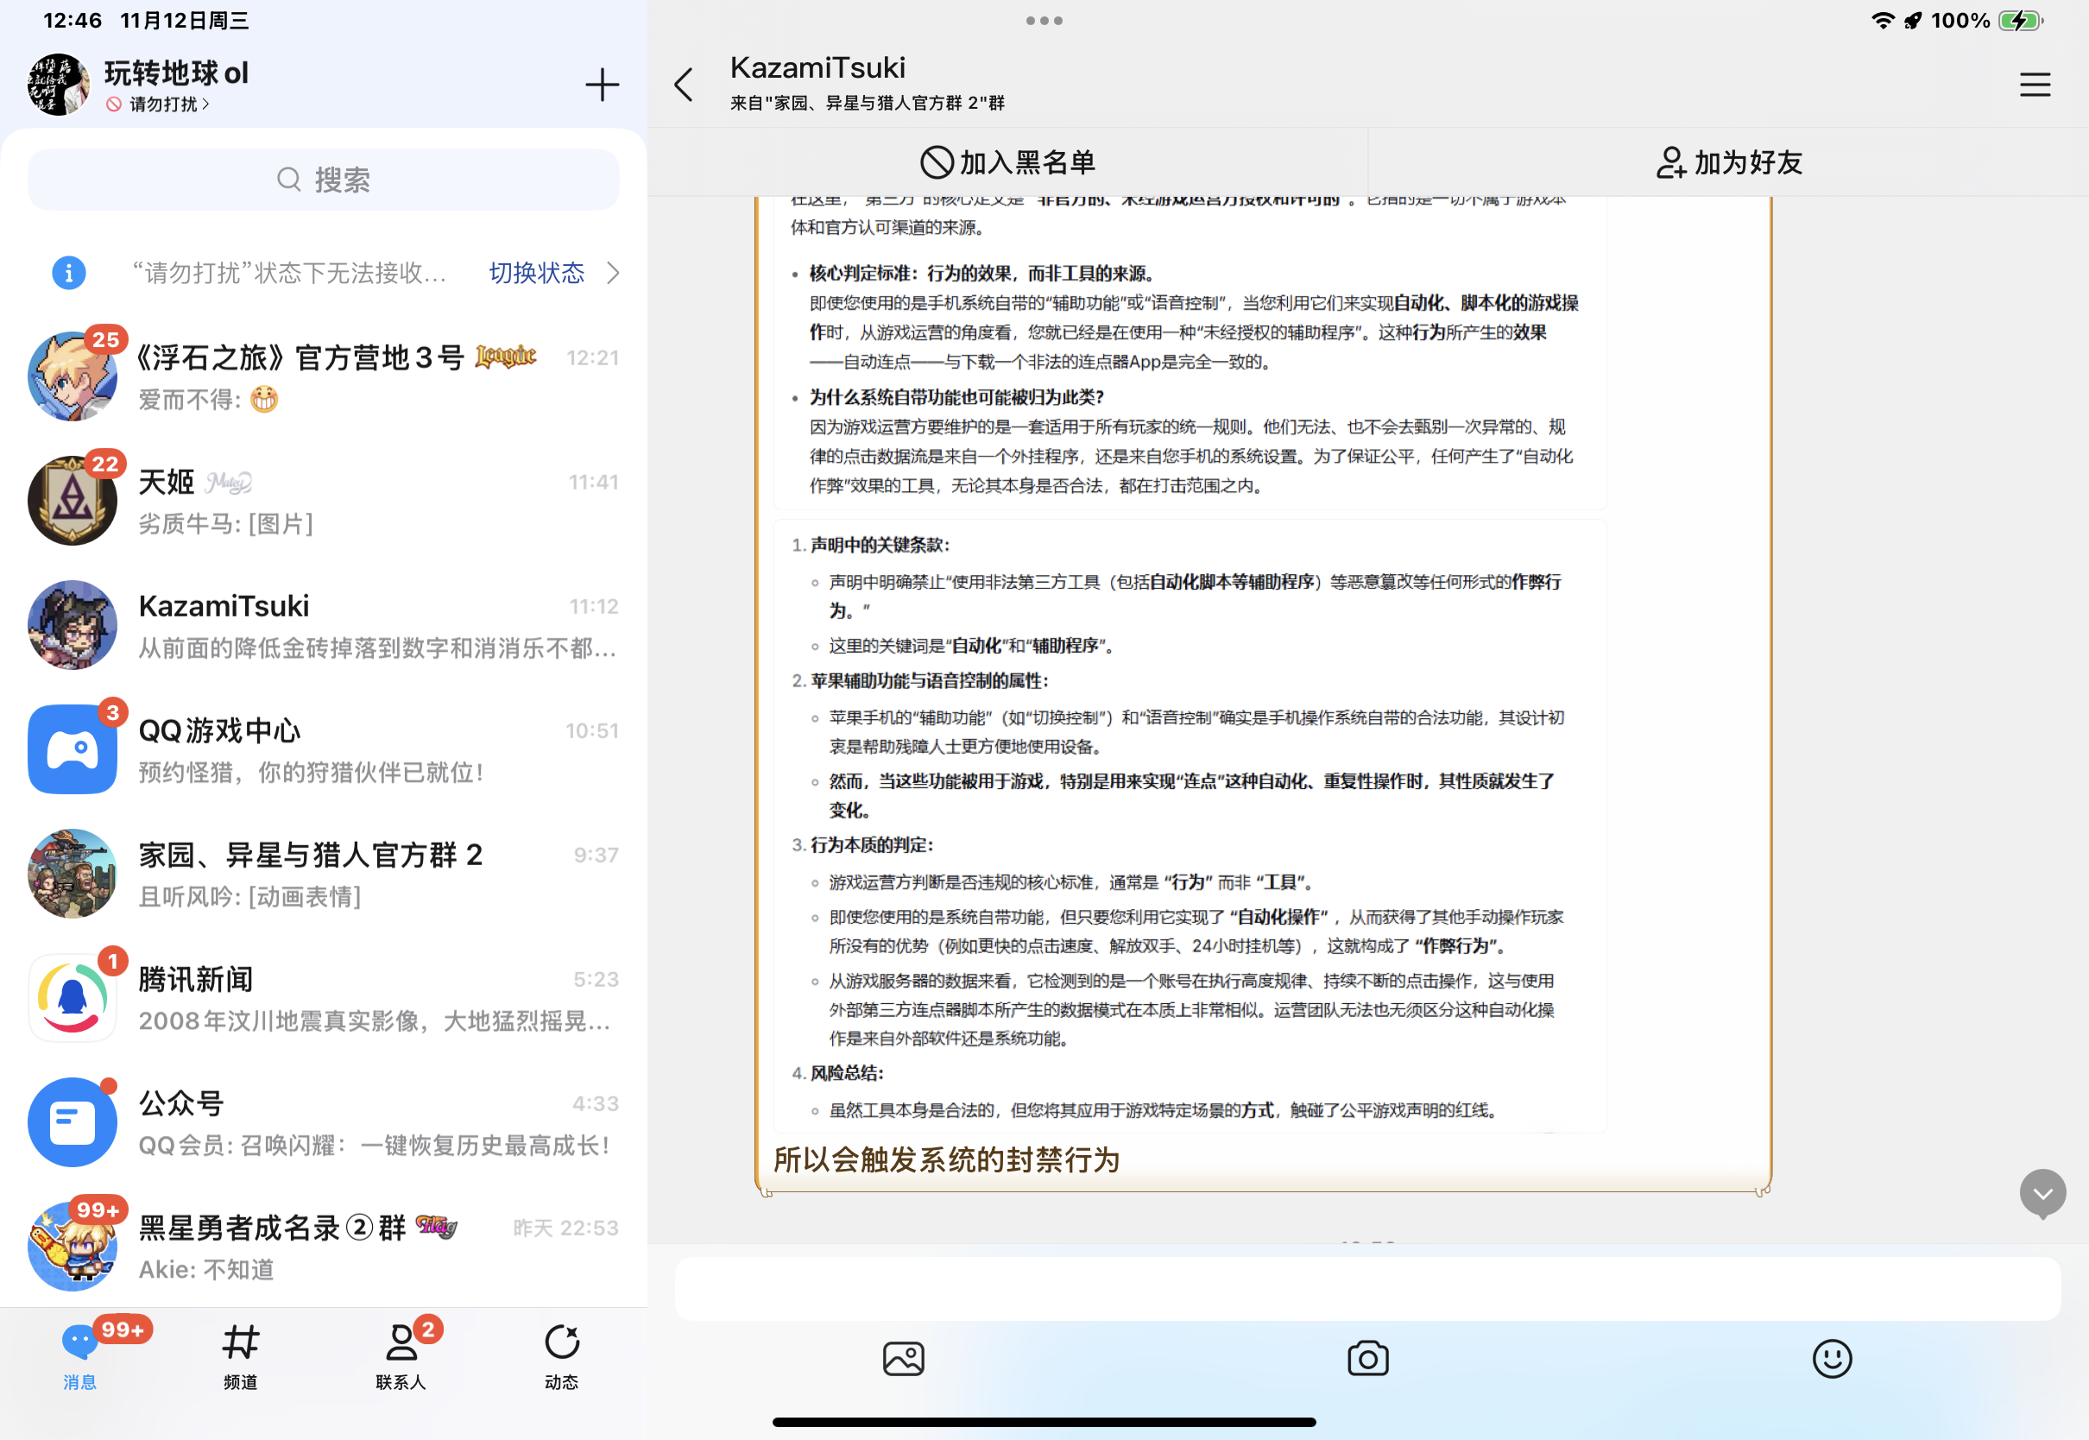Switch to the 频道 tab

240,1355
